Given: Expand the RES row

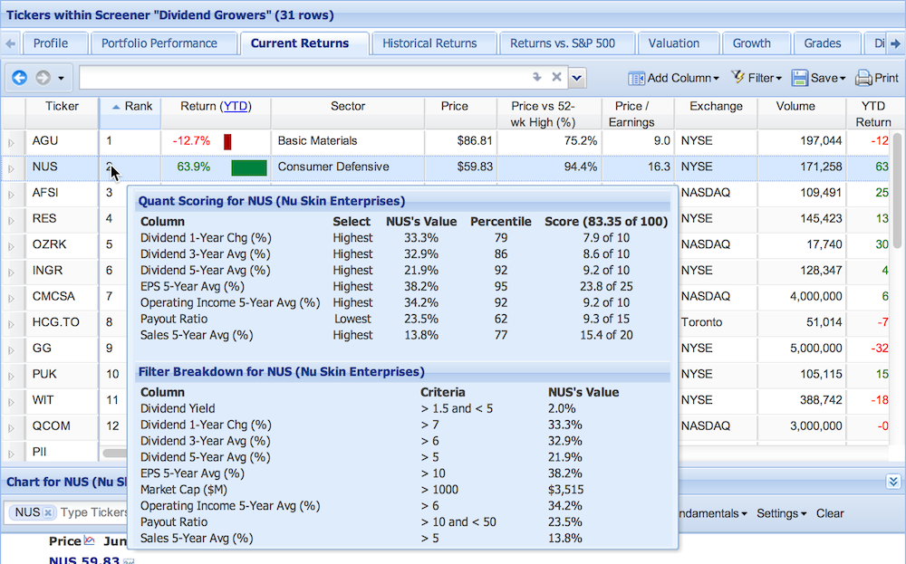Looking at the screenshot, I should click(11, 220).
